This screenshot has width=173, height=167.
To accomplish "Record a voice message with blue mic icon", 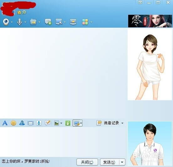I will click(x=39, y=123).
